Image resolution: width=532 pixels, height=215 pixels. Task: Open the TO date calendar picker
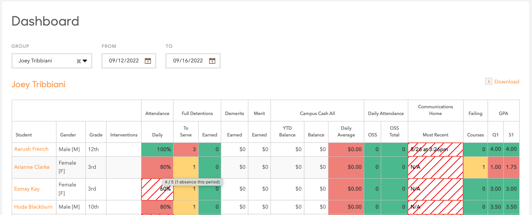[x=212, y=61]
